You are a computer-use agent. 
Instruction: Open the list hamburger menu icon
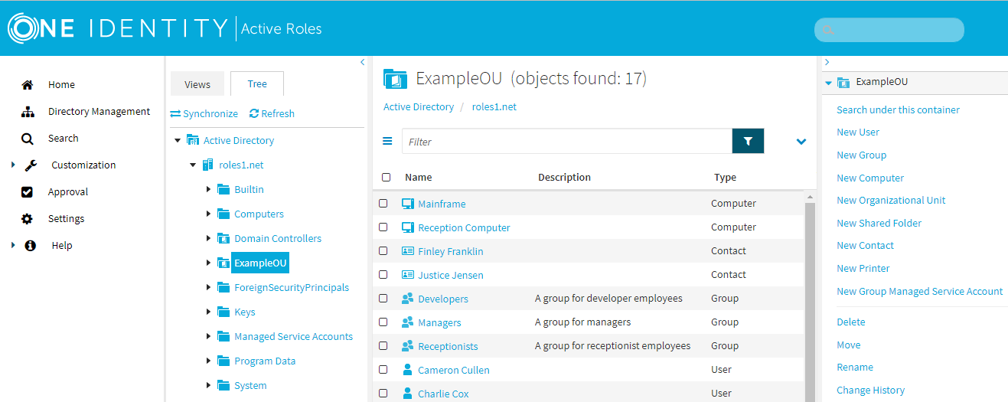pyautogui.click(x=387, y=141)
